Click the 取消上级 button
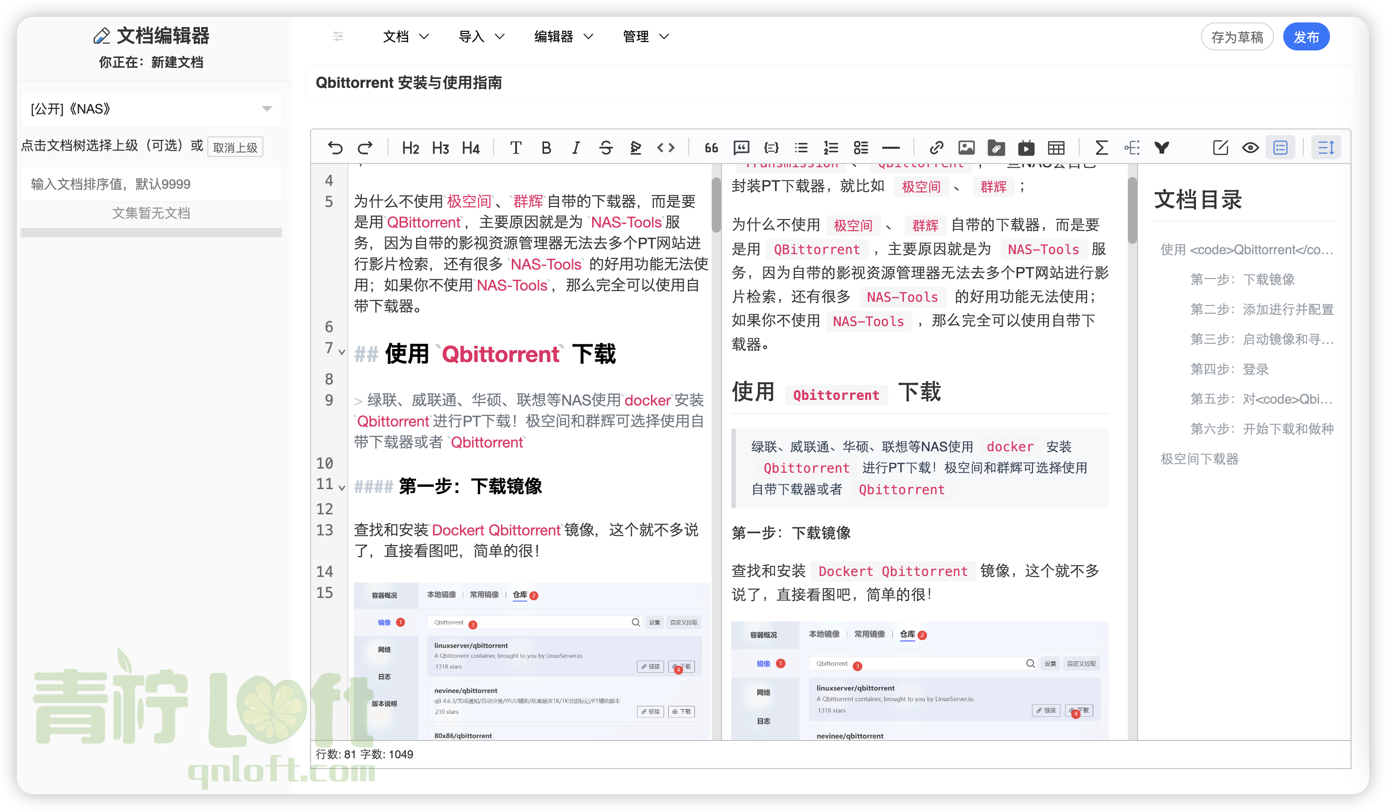1386x811 pixels. [x=235, y=147]
